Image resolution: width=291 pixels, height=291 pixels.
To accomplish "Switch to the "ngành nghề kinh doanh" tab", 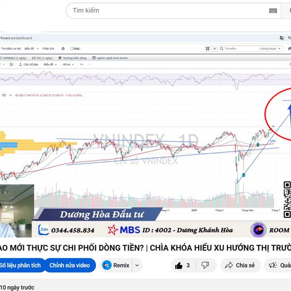I will (110, 58).
